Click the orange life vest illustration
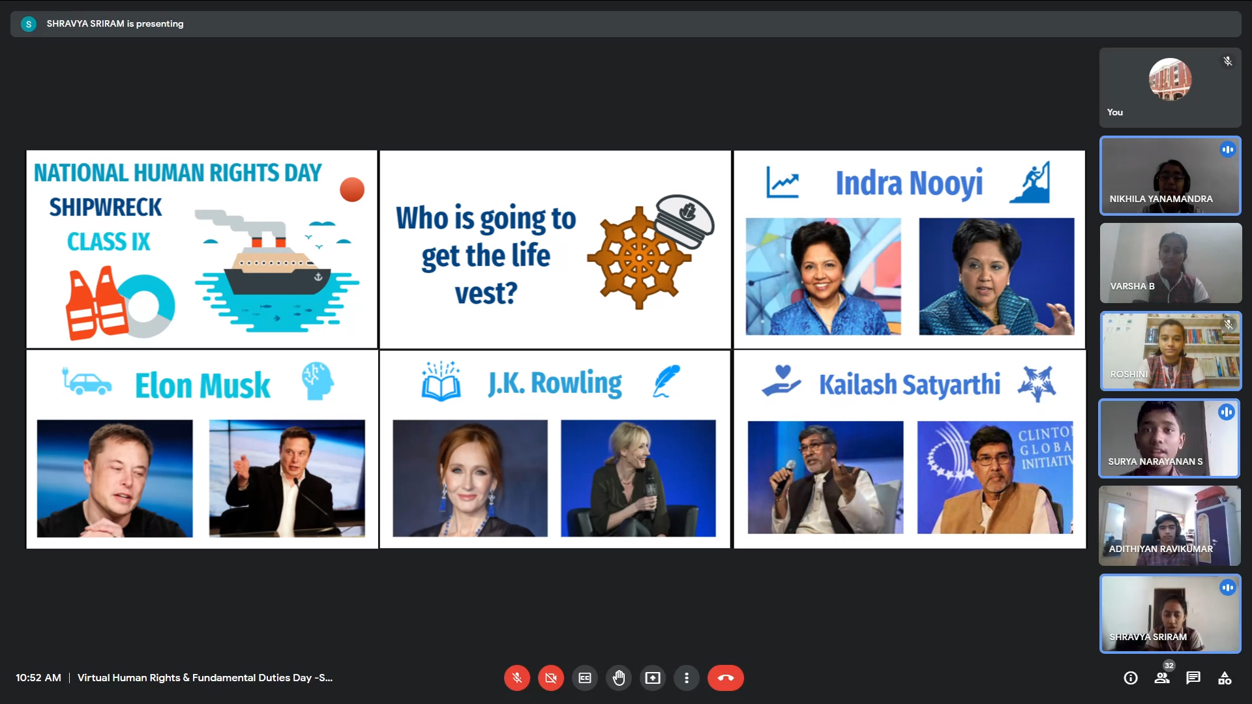This screenshot has height=704, width=1252. point(97,303)
